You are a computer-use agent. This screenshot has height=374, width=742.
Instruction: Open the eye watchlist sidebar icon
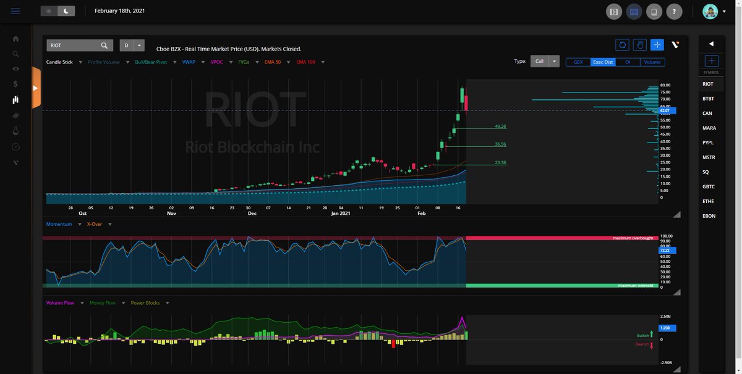tap(15, 69)
